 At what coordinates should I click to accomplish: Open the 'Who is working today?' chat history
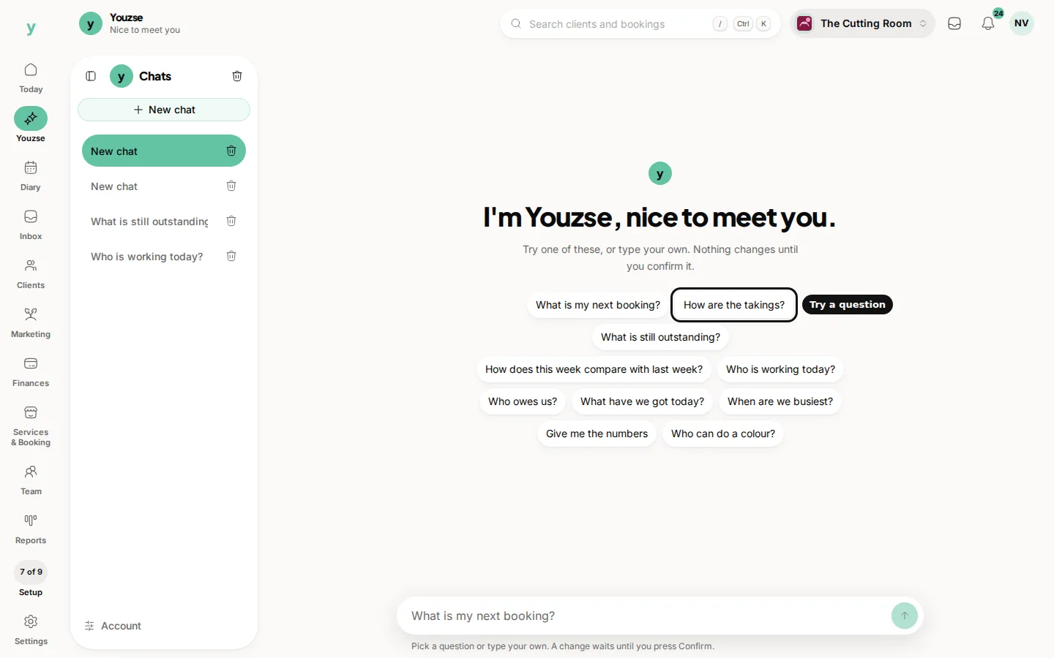[147, 257]
